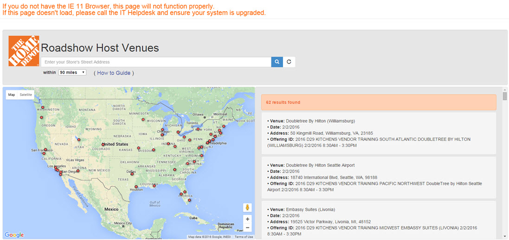Click address 18740 International Blvd, Seattle
Viewport: 509px width, 240px height.
pyautogui.click(x=334, y=177)
